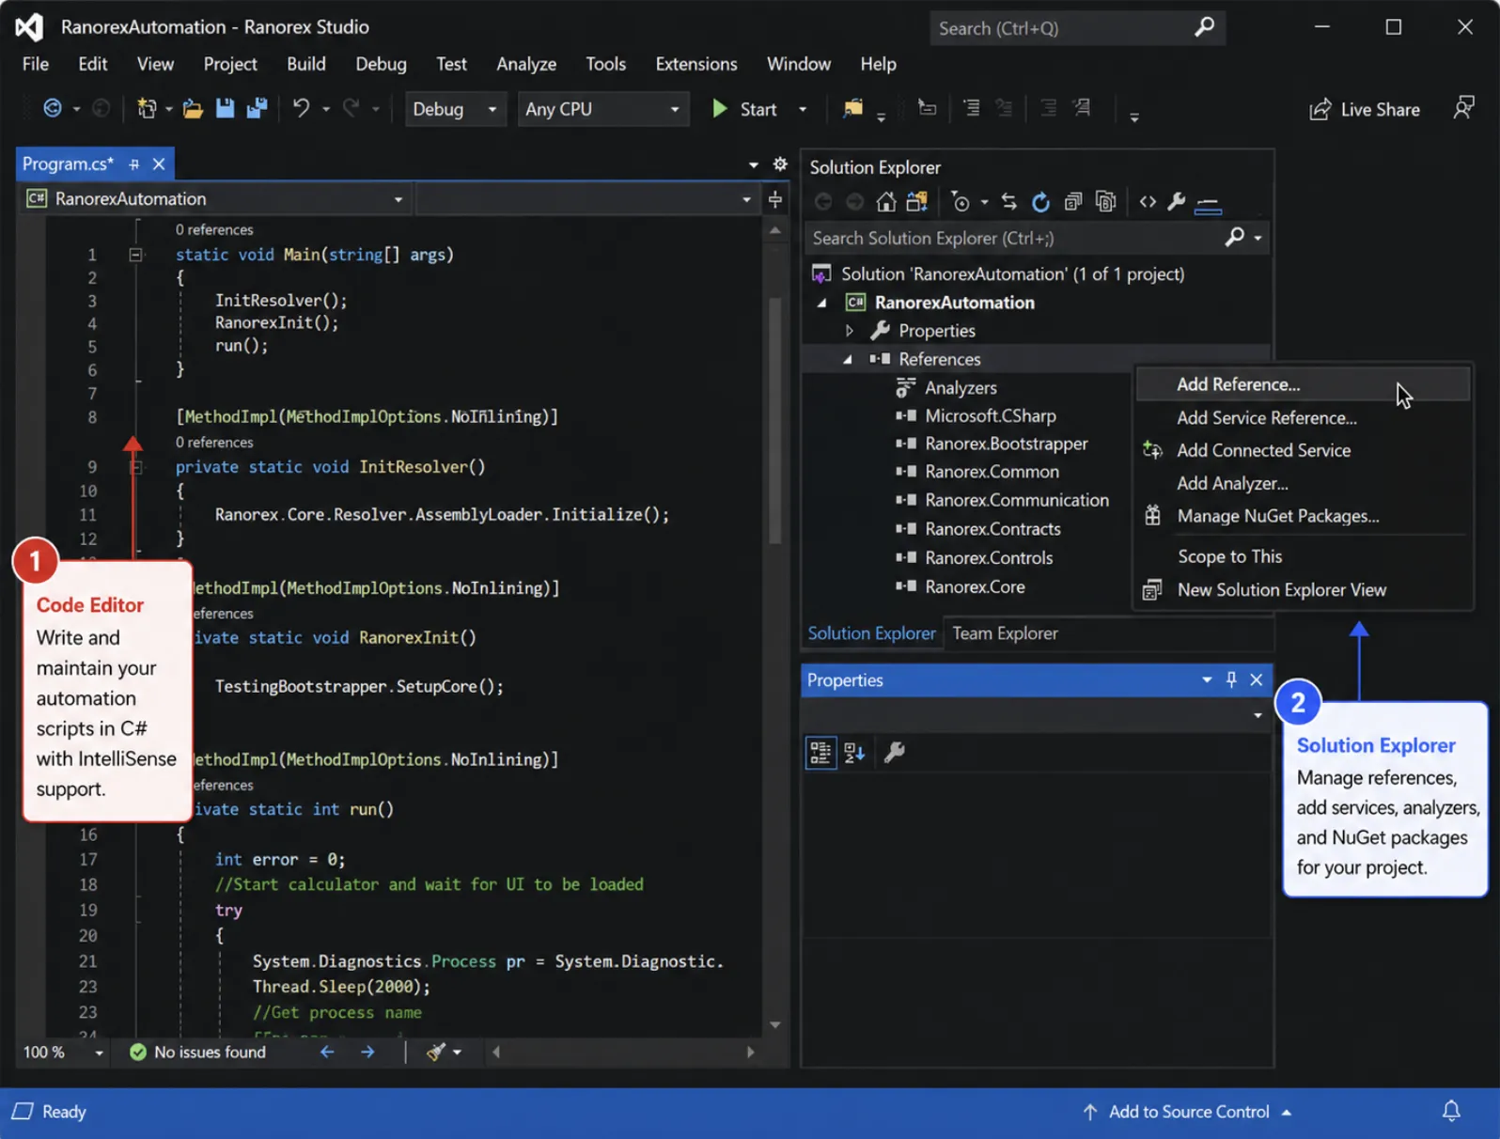The image size is (1500, 1139).
Task: Open Properties via wrench in Solution Explorer
Action: pos(1177,202)
